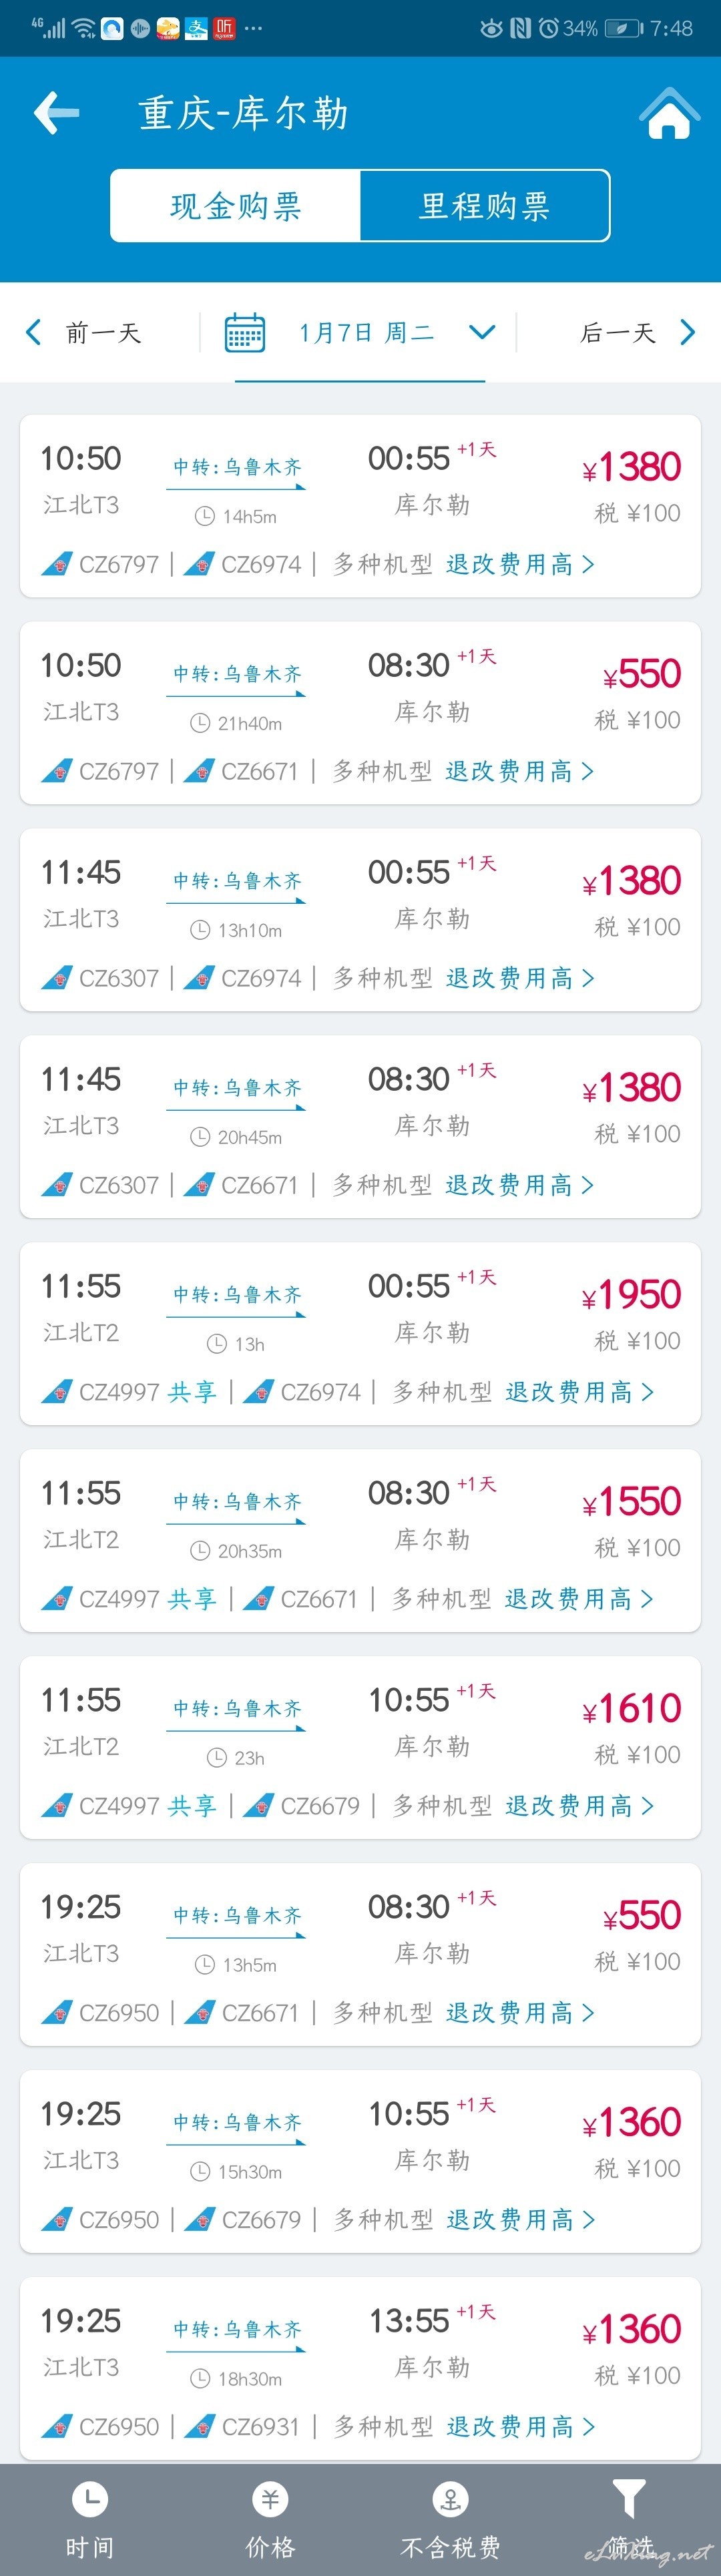Open 退改费用高 link on CZ6950 CZ6931 flight
Viewport: 721px width, 2576px height.
[x=520, y=2426]
